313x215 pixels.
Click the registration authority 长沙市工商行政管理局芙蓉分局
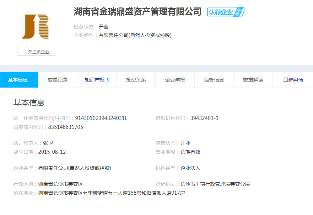pyautogui.click(x=215, y=184)
